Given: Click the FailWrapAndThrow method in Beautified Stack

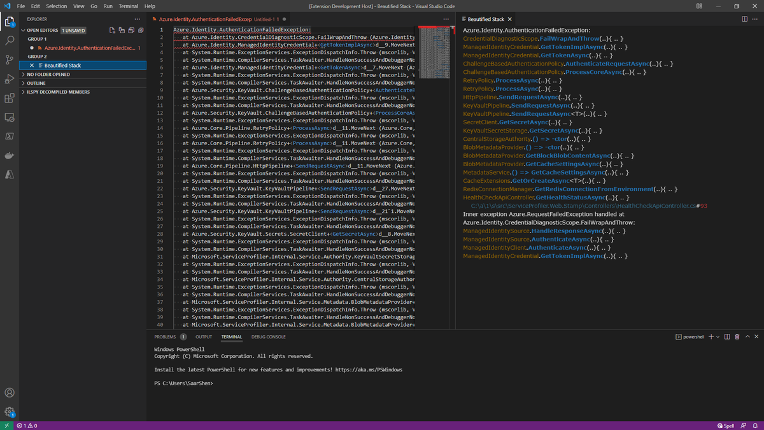Looking at the screenshot, I should 570,39.
